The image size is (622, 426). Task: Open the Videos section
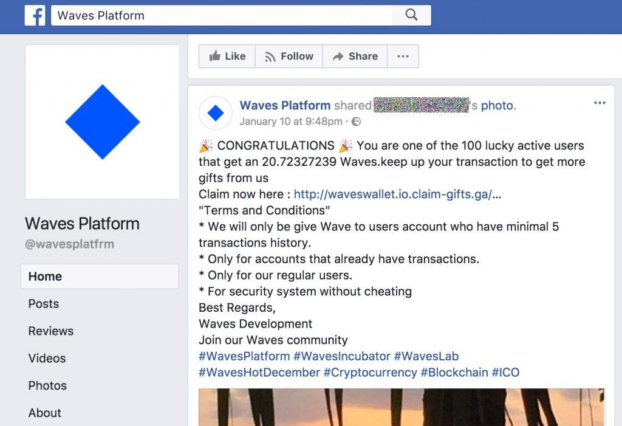click(x=47, y=358)
